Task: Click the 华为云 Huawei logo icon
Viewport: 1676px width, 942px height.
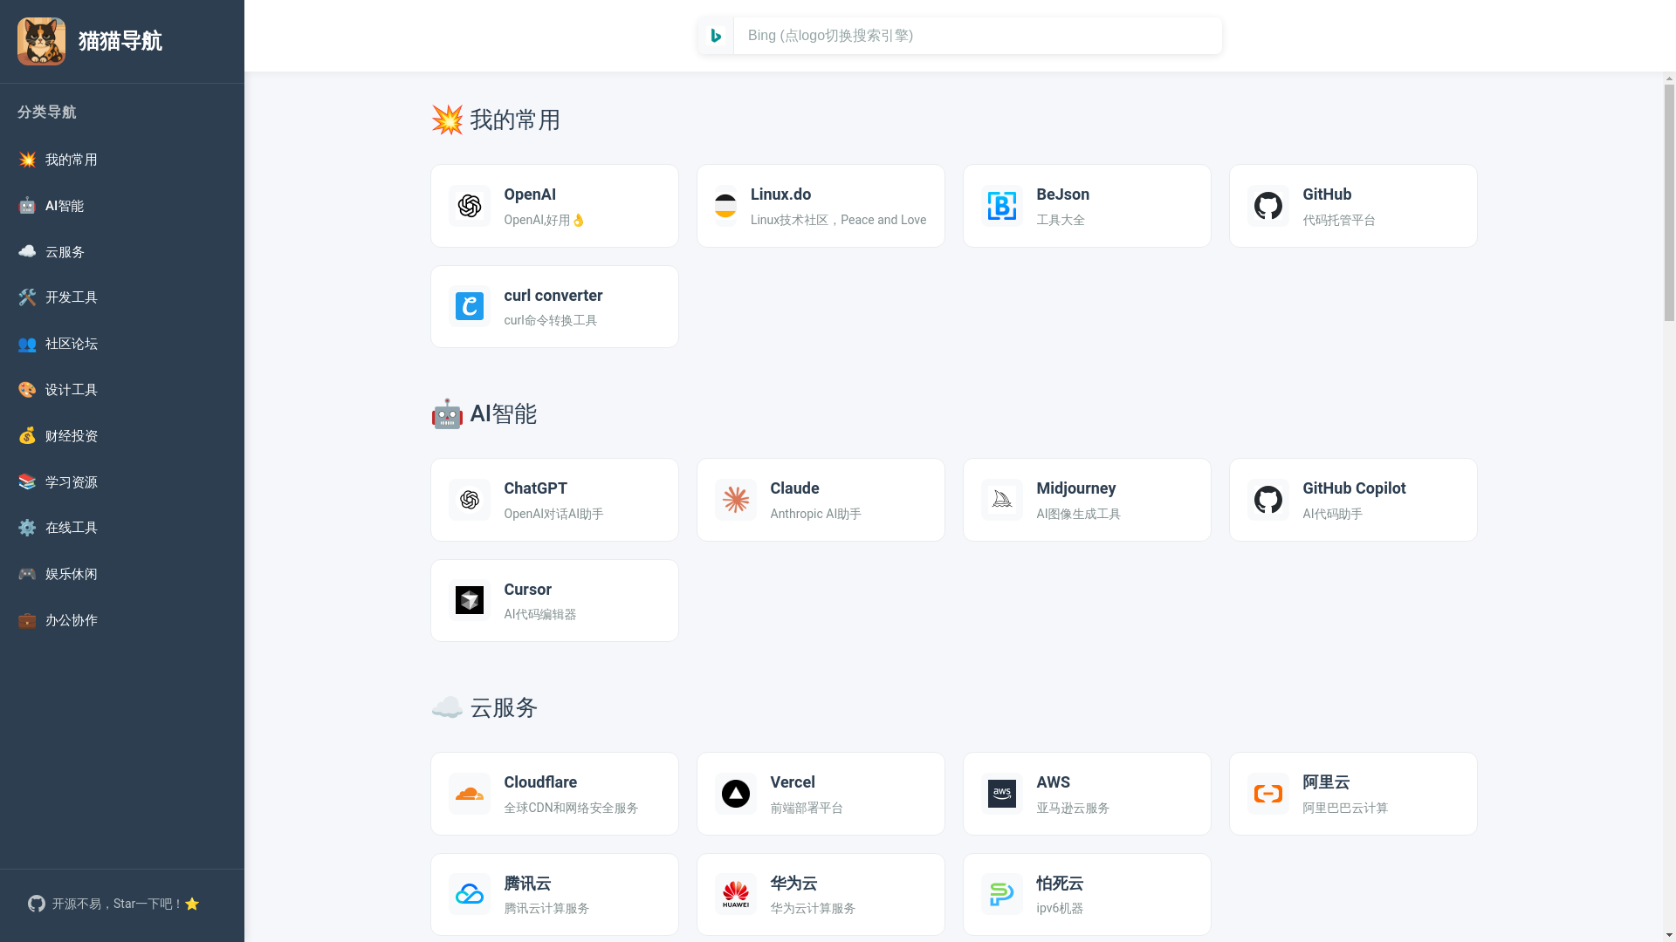Action: (x=736, y=894)
